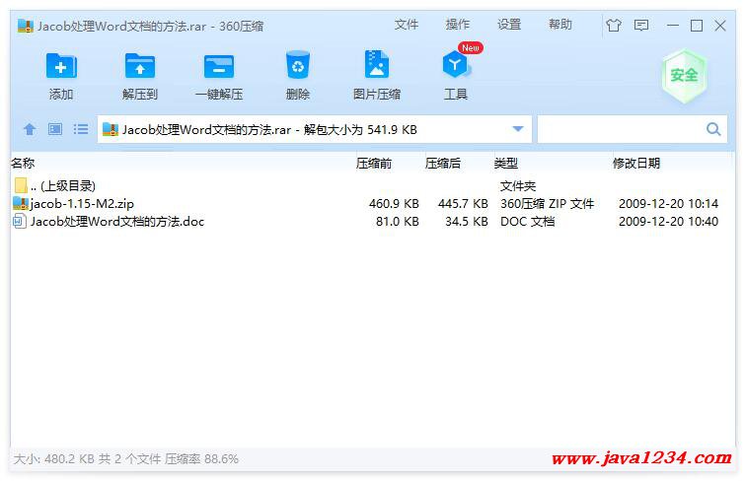
Task: Open the 工具 (Tools) icon
Action: [456, 65]
